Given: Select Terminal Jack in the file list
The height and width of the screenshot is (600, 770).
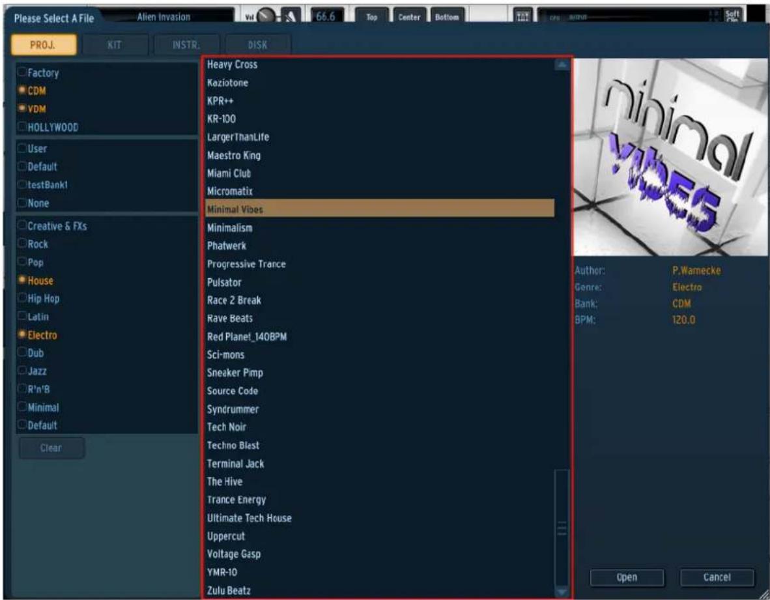Looking at the screenshot, I should pos(380,463).
